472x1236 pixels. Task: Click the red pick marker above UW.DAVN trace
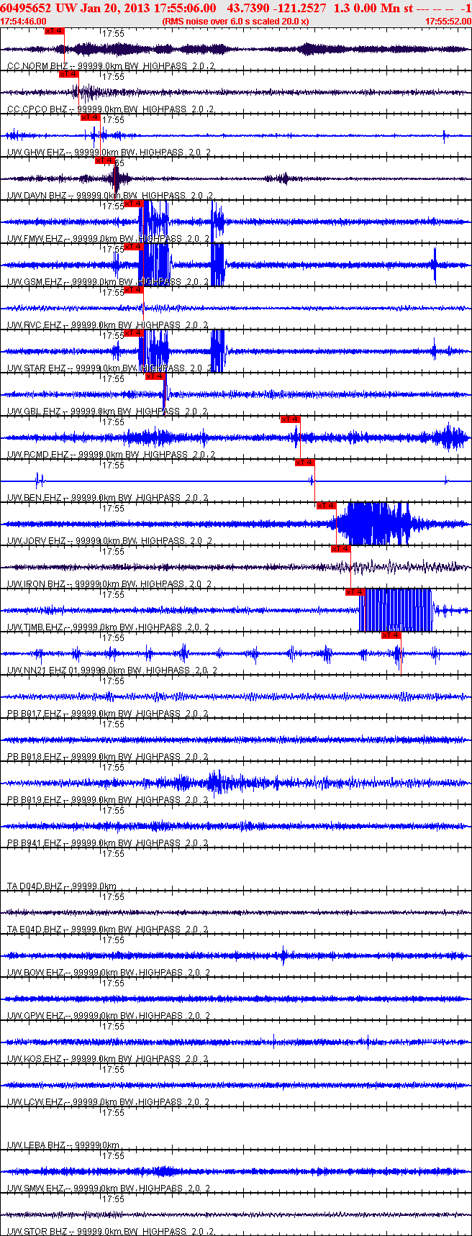[x=105, y=160]
